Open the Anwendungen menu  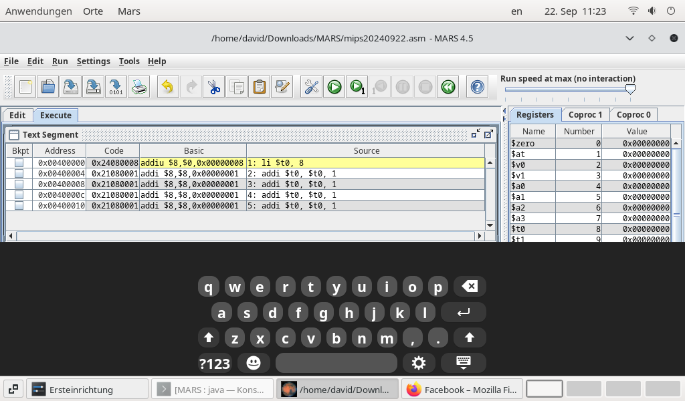coord(38,11)
